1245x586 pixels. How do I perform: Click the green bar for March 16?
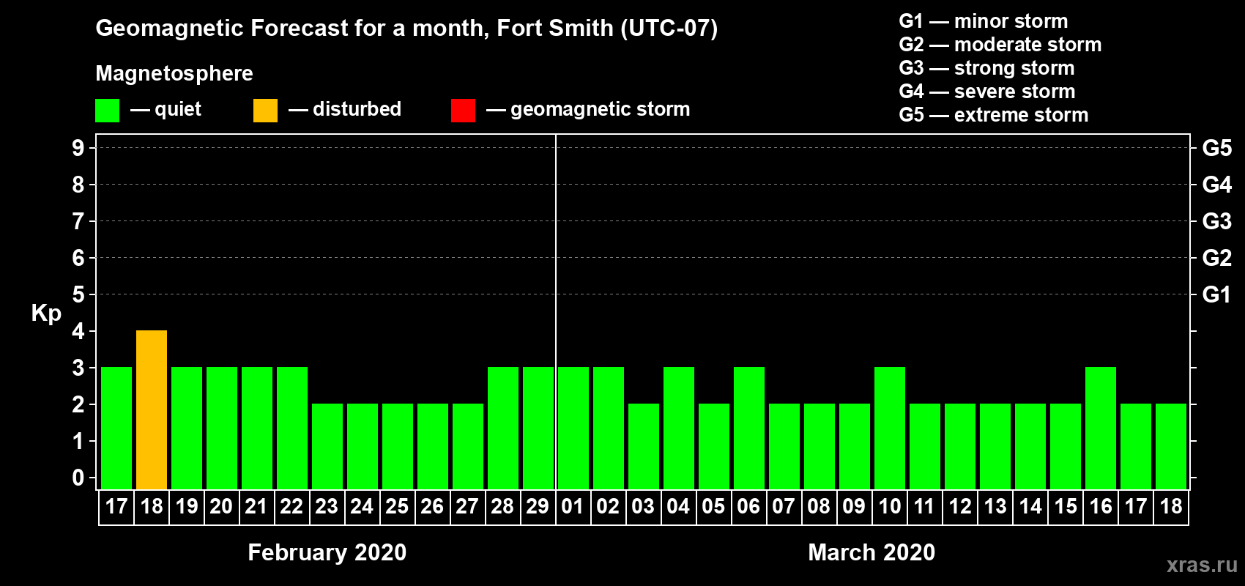1101,428
